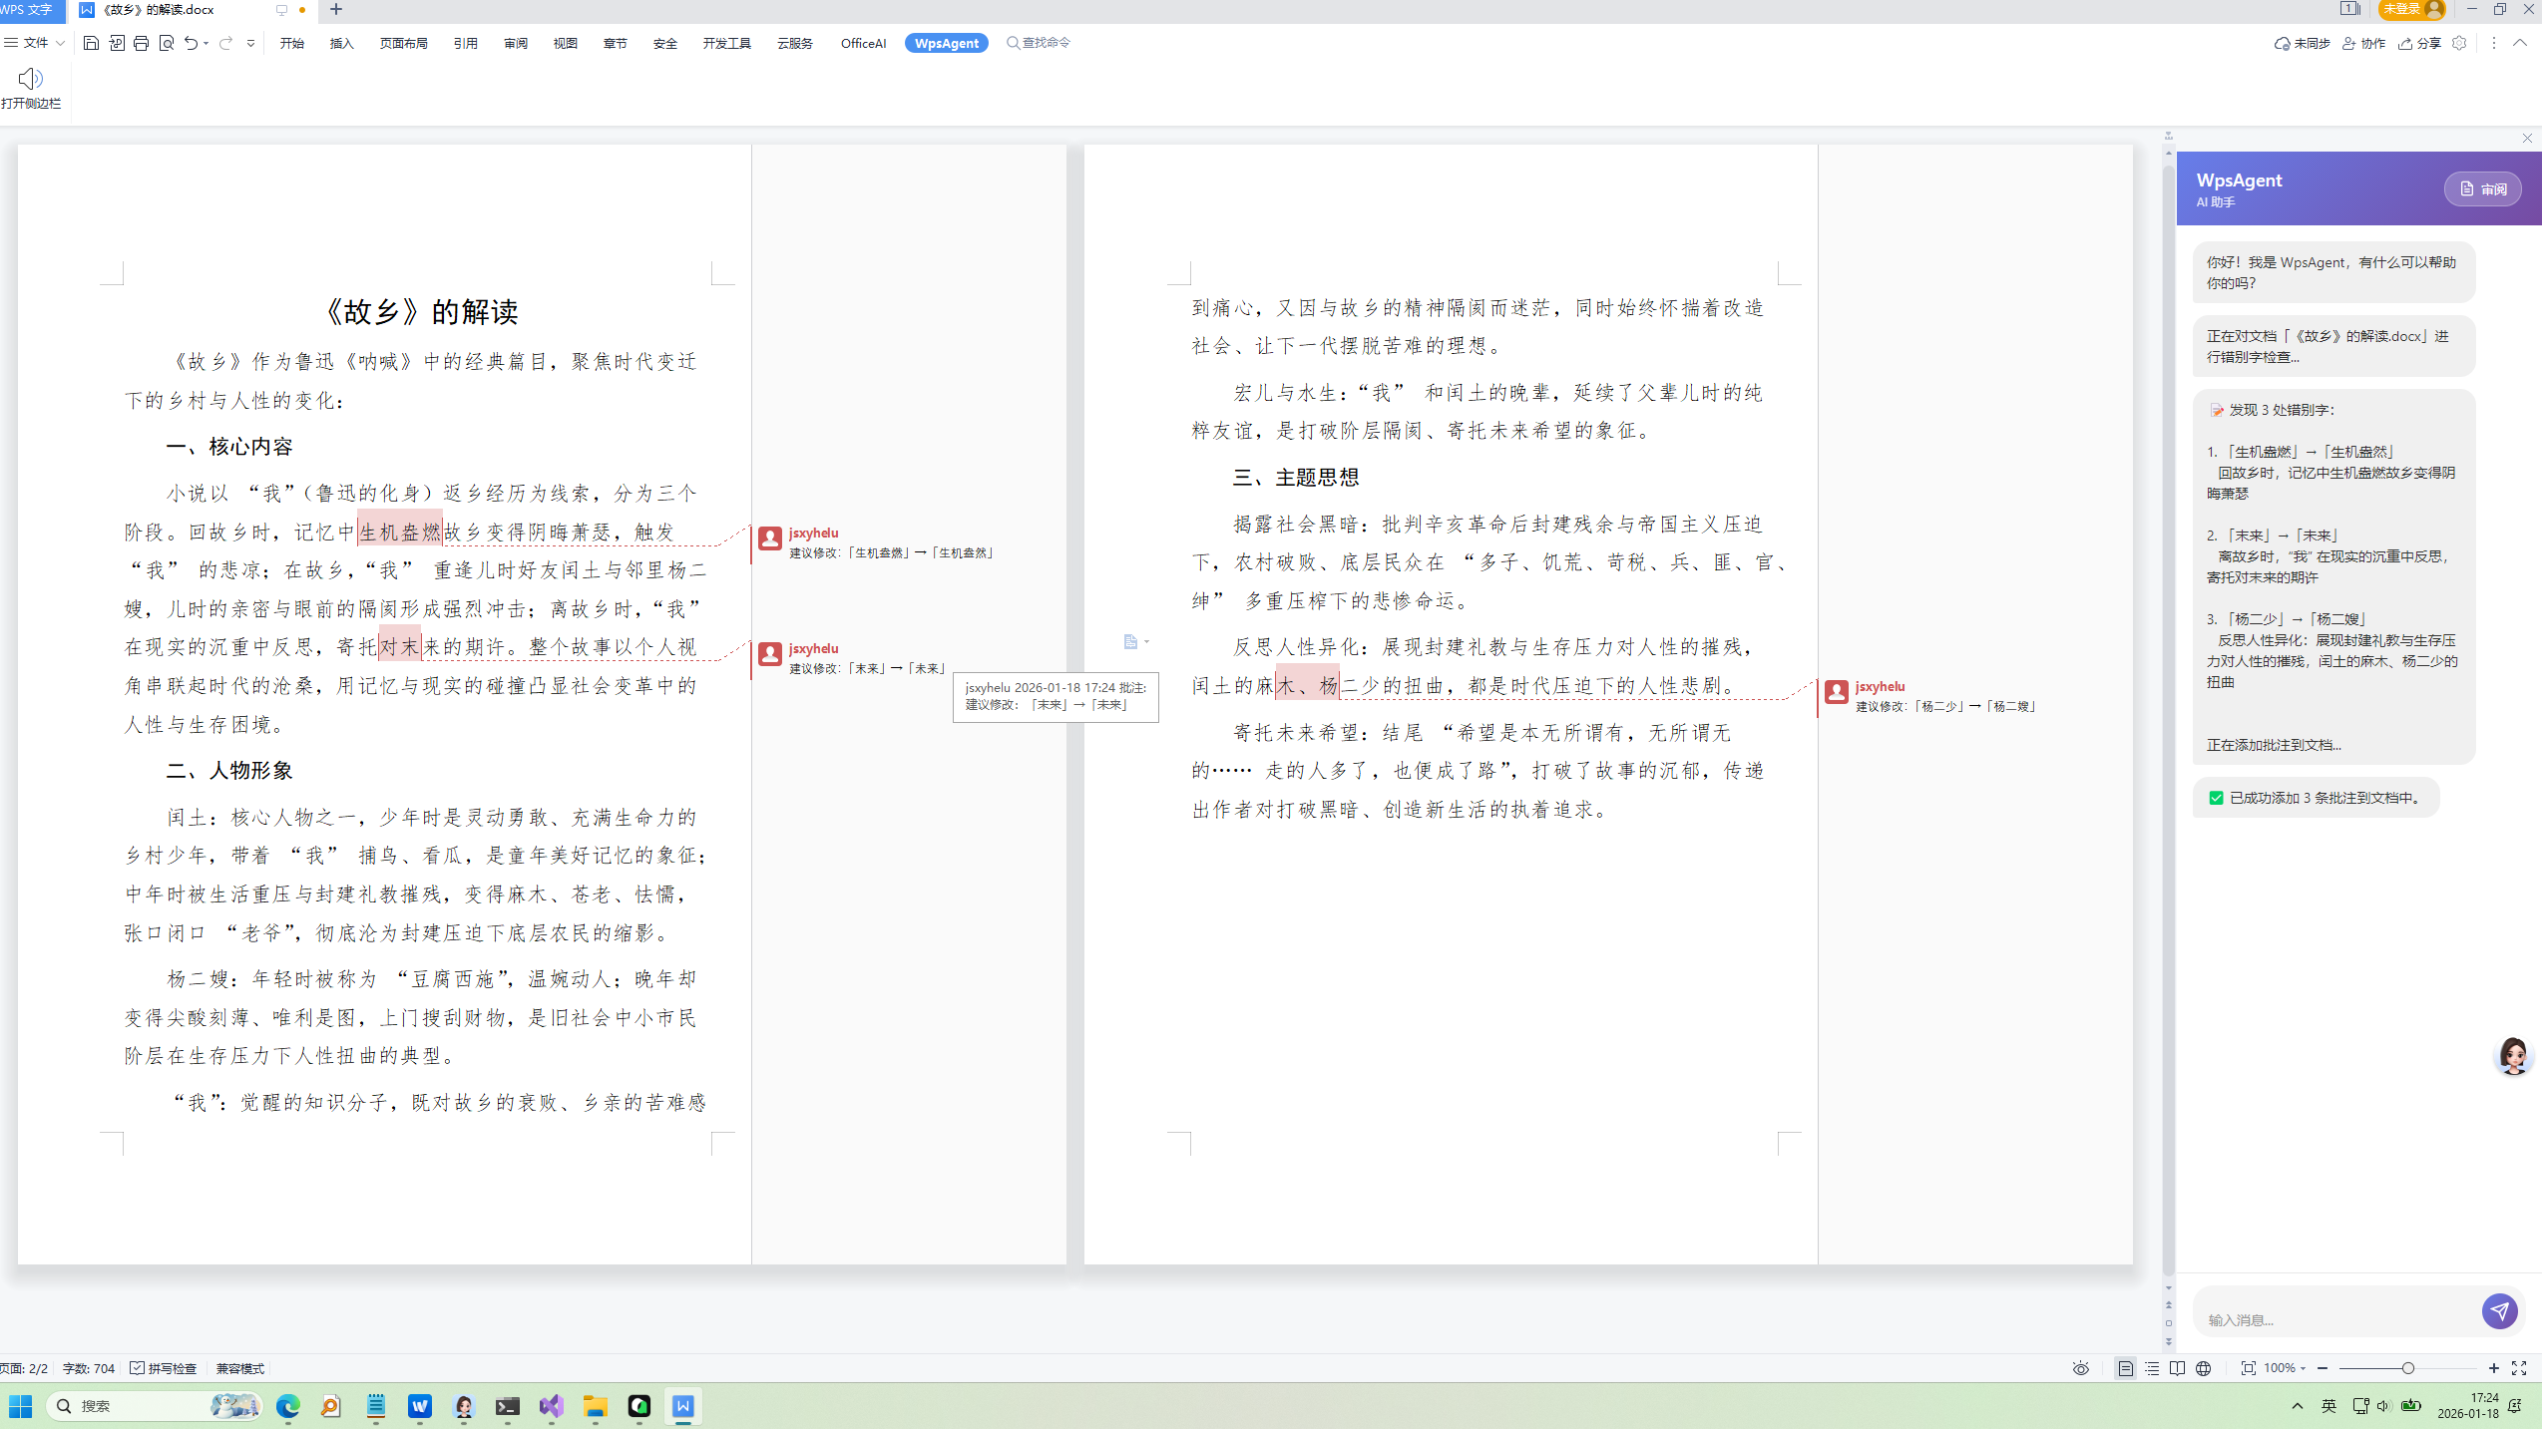This screenshot has width=2542, height=1429.
Task: Expand the undo history dropdown arrow
Action: [x=207, y=43]
